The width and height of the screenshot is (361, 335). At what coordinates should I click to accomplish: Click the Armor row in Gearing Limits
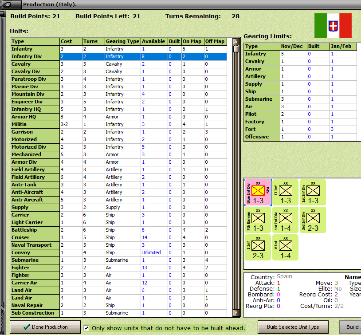tap(300, 69)
